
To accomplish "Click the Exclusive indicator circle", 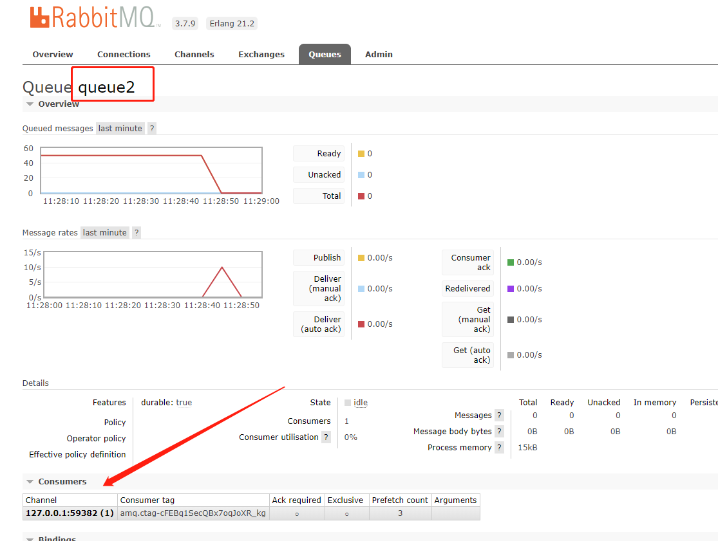I will (x=346, y=514).
